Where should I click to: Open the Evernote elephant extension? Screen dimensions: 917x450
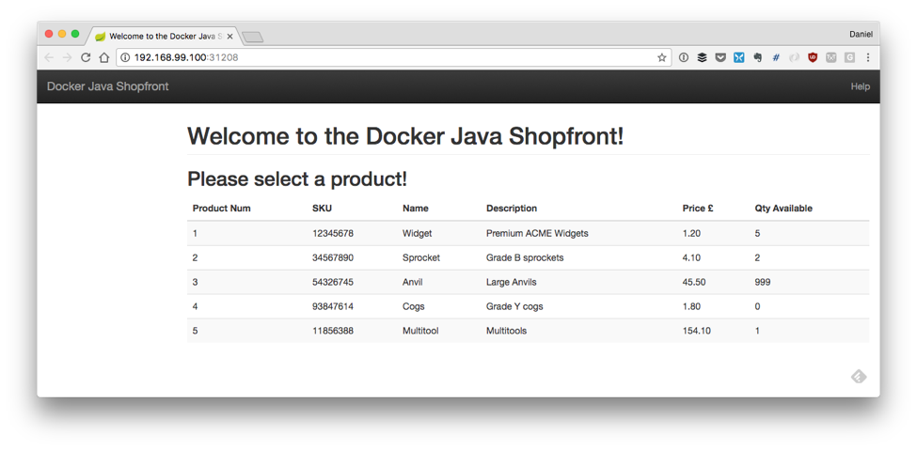757,57
